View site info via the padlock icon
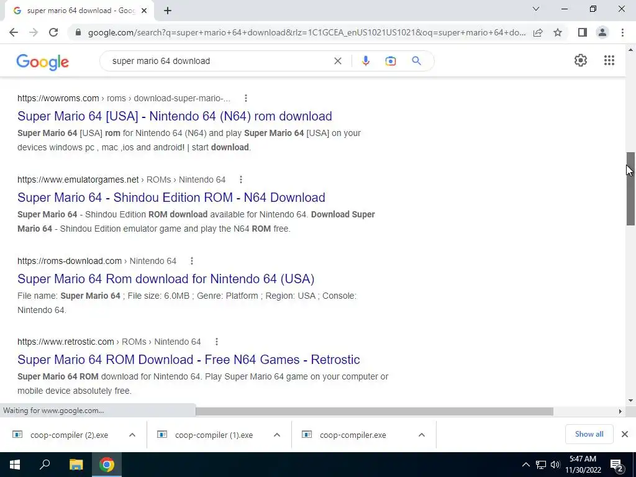Screen dimensions: 636x477 pos(78,32)
